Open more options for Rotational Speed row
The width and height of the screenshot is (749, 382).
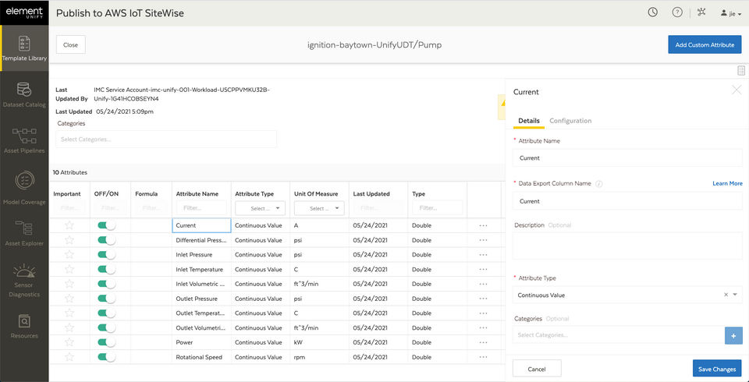[x=484, y=357]
